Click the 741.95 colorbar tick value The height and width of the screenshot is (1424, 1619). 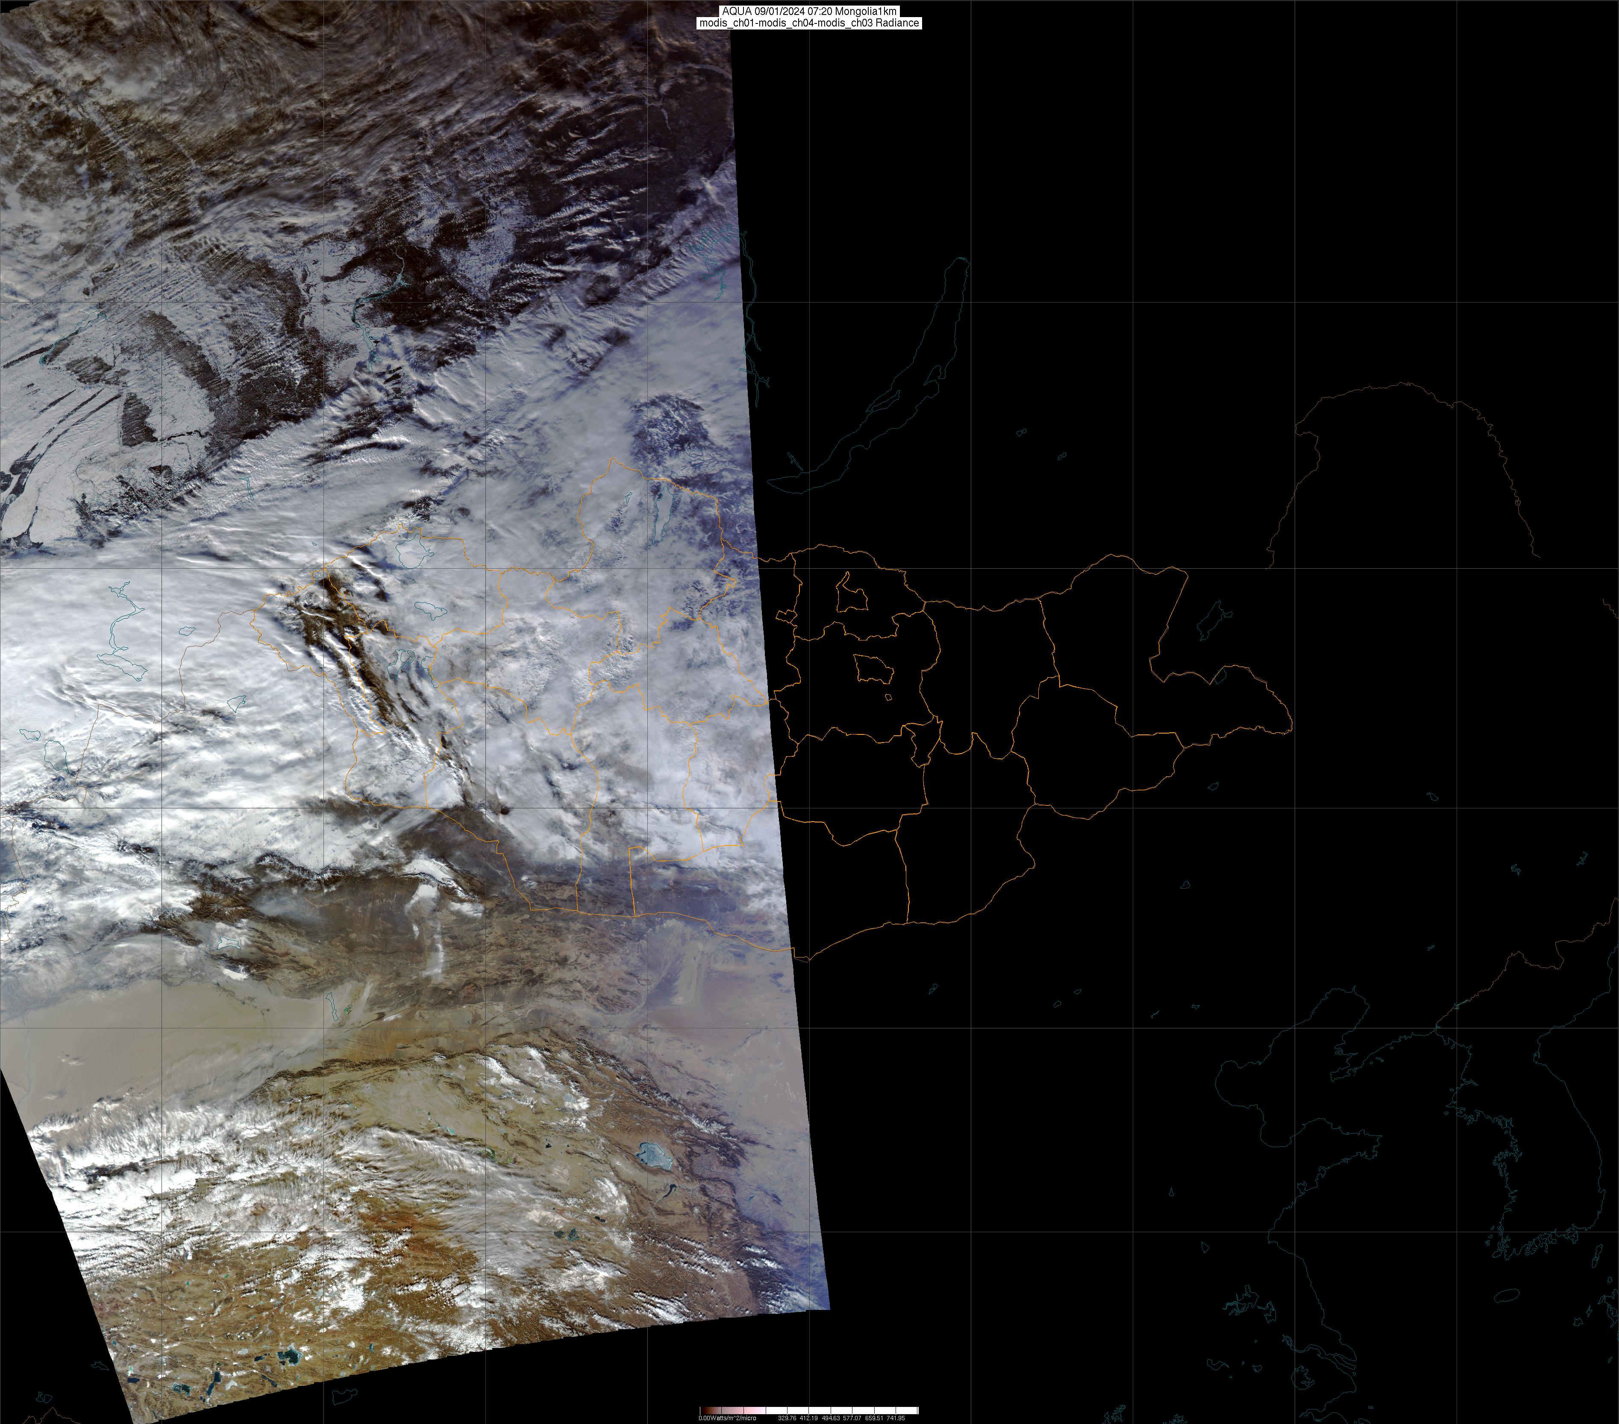[896, 1418]
